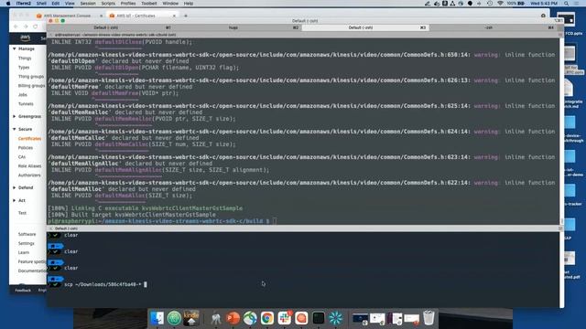This screenshot has height=329, width=586.
Task: Open the Trash in the Dock
Action: coord(429,318)
